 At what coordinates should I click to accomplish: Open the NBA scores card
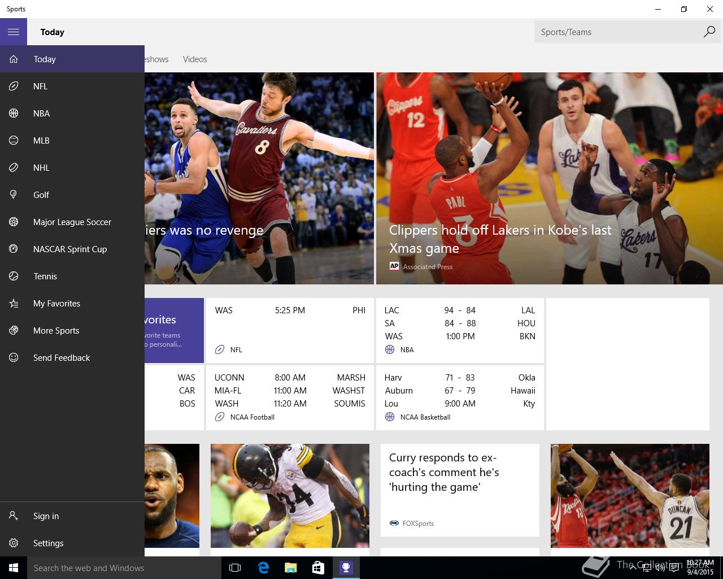click(460, 330)
